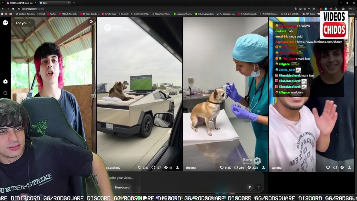Open dreemx profile link
The height and width of the screenshot is (201, 357).
[x=191, y=168]
